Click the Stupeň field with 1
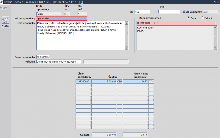The height and width of the screenshot is (138, 220). pyautogui.click(x=82, y=14)
